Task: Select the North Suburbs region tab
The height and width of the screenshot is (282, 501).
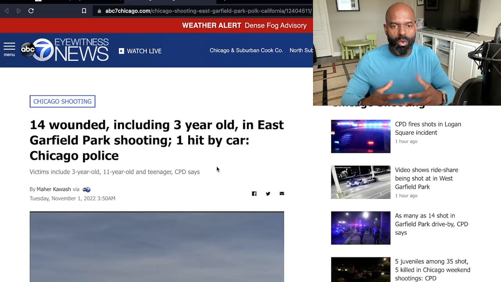Action: (x=301, y=50)
